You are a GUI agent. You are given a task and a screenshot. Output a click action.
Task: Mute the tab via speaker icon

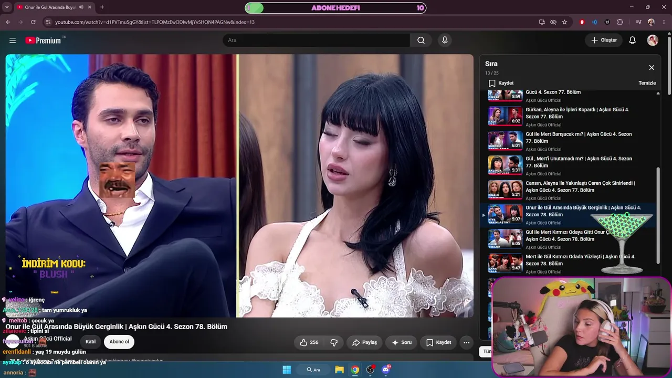tap(81, 7)
